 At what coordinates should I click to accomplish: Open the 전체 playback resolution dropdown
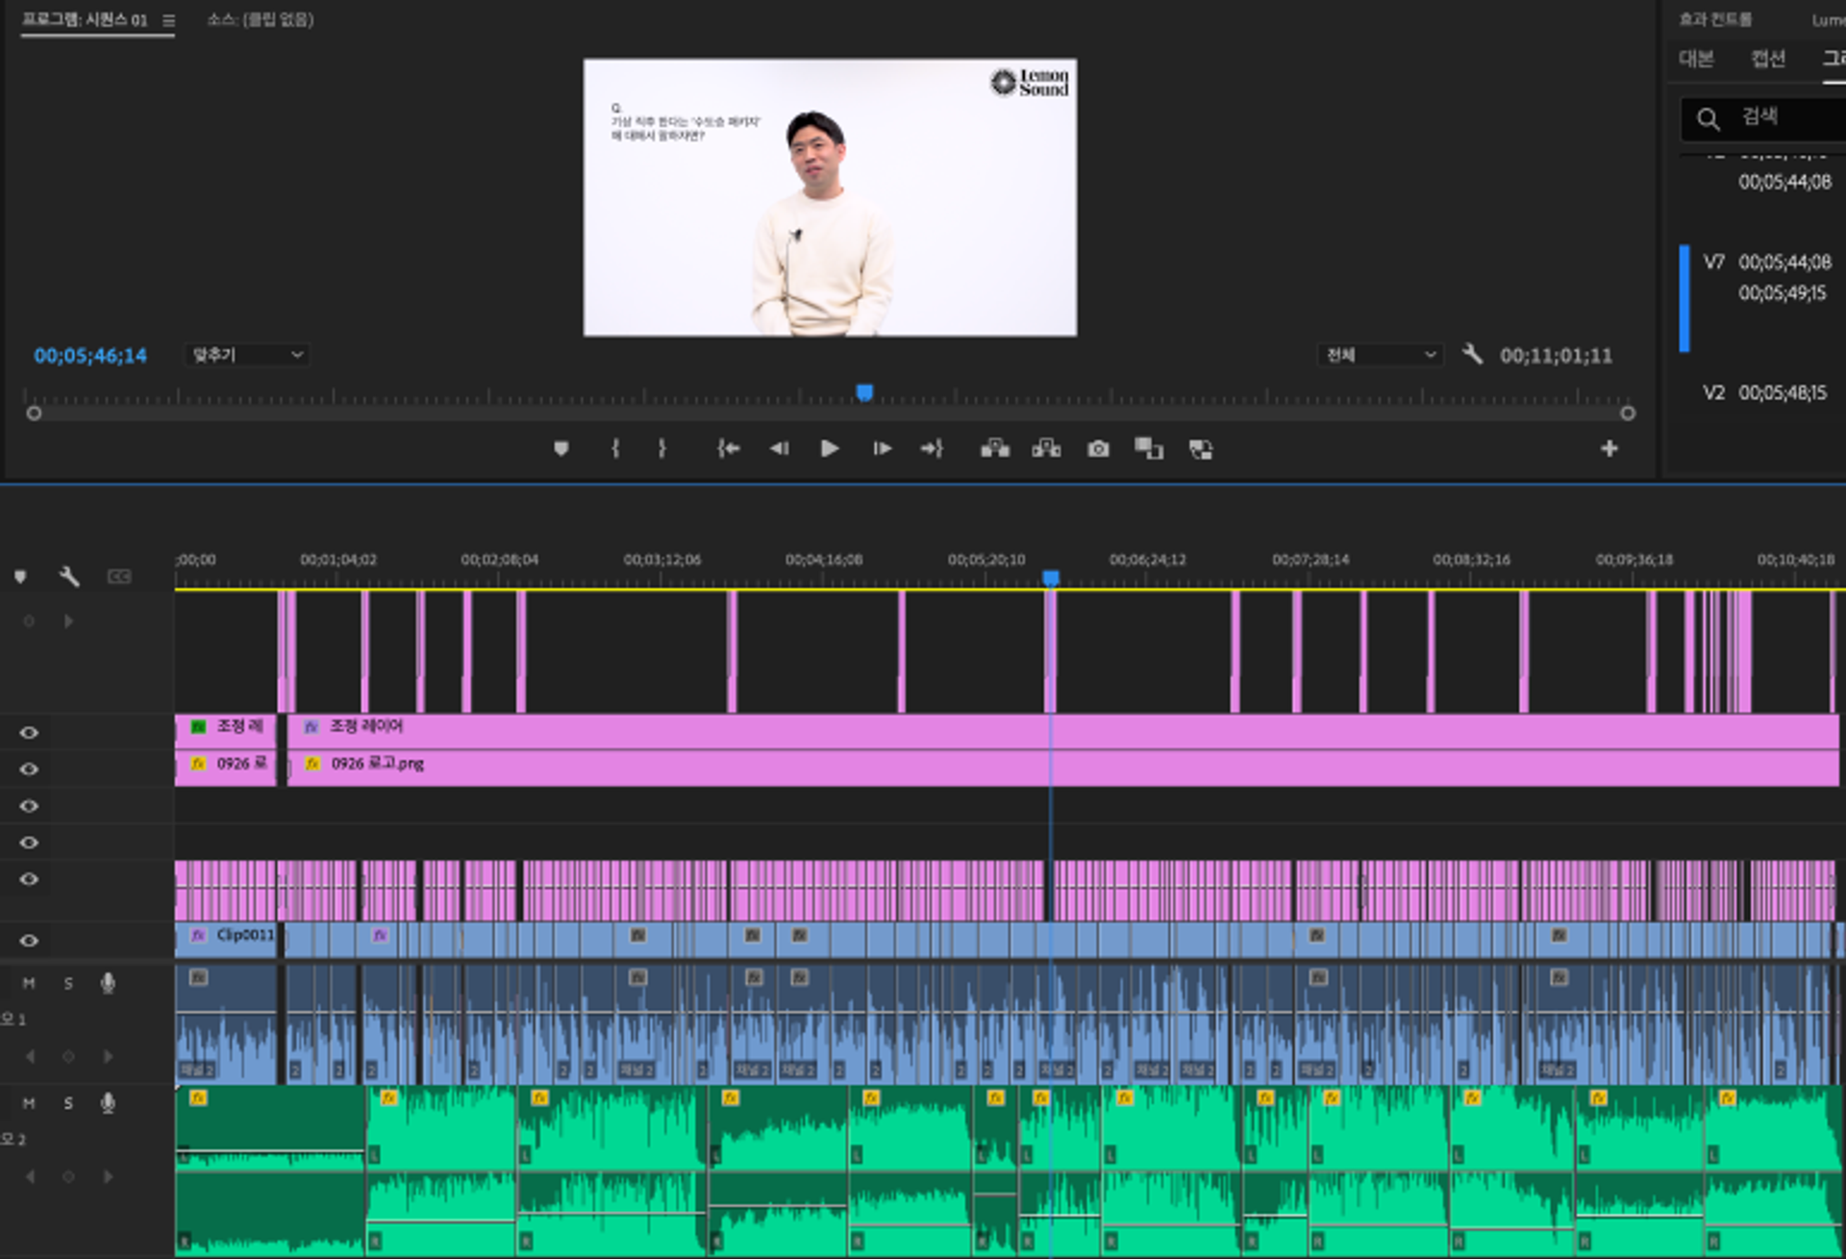coord(1380,355)
